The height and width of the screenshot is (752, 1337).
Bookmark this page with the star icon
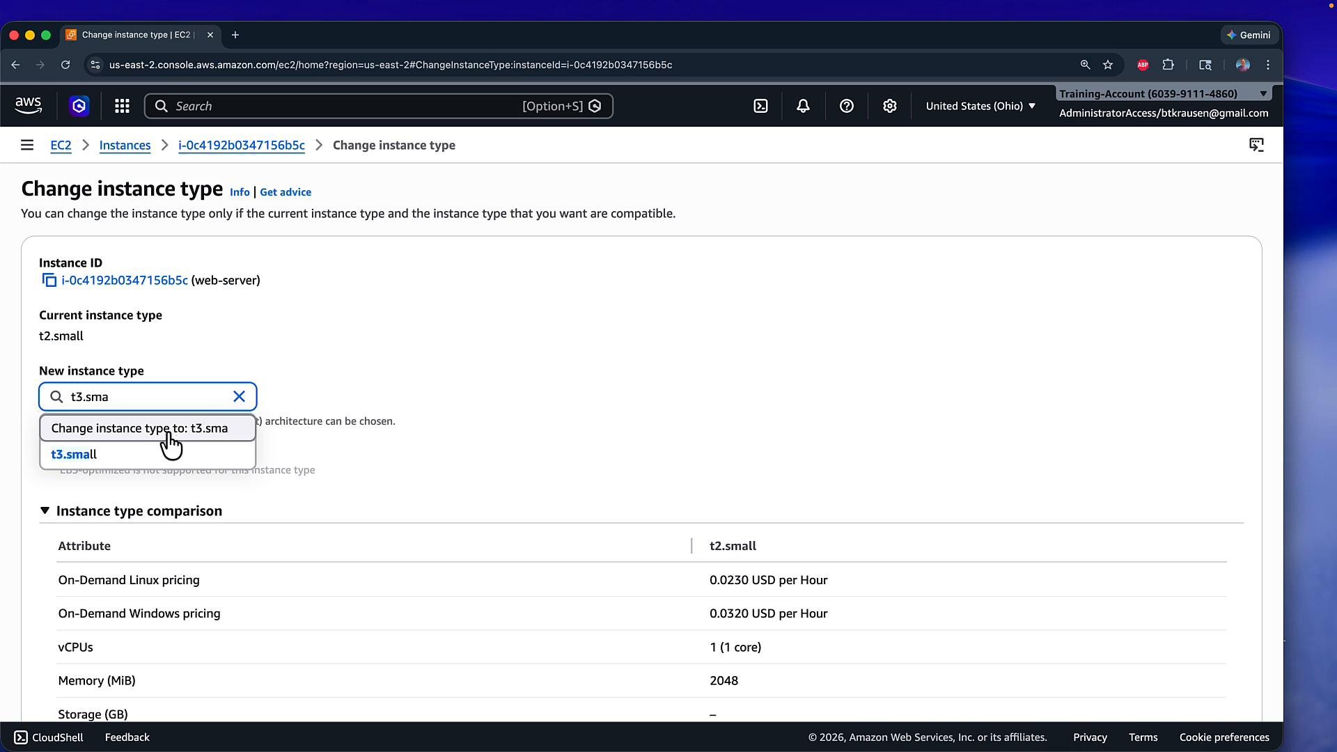[1108, 65]
